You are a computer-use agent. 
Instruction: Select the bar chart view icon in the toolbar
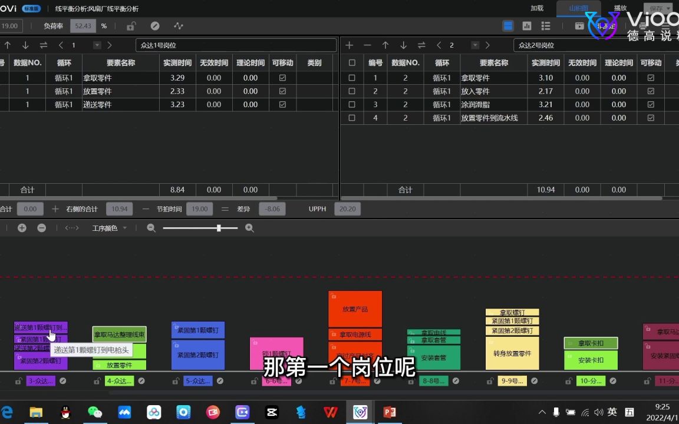coord(526,26)
